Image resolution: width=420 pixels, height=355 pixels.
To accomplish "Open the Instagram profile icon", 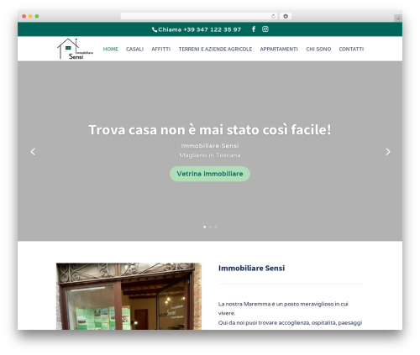I will click(265, 29).
